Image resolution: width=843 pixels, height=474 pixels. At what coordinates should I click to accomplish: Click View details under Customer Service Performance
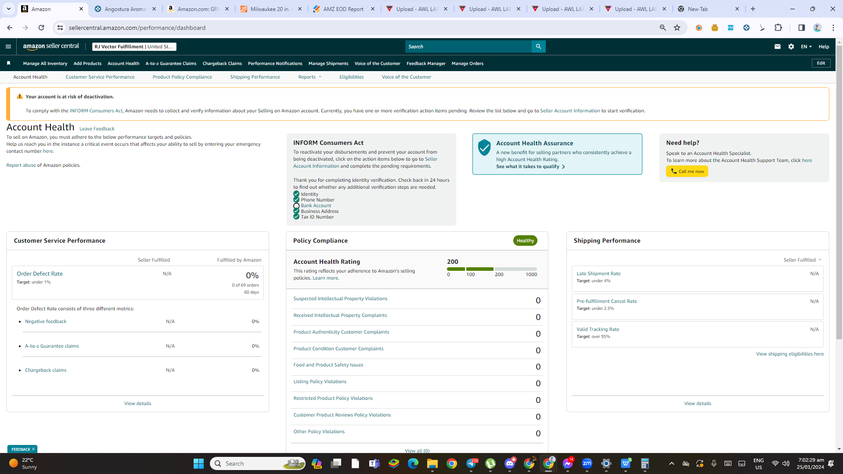(x=137, y=403)
